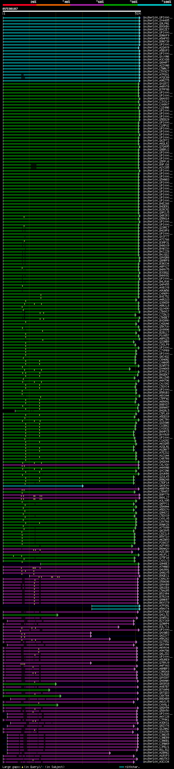Select hit label UniRef100_Q01B72
174x769 pixels.
156,83
